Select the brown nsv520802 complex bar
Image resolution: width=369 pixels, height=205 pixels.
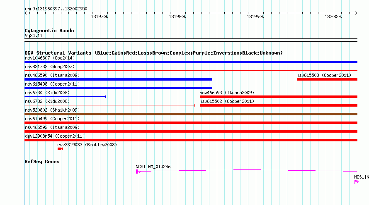(191, 114)
